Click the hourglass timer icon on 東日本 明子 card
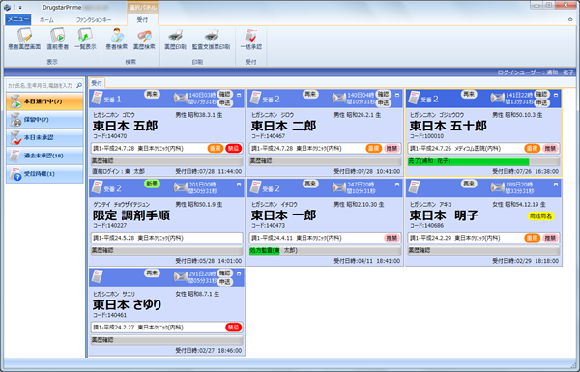 [497, 187]
